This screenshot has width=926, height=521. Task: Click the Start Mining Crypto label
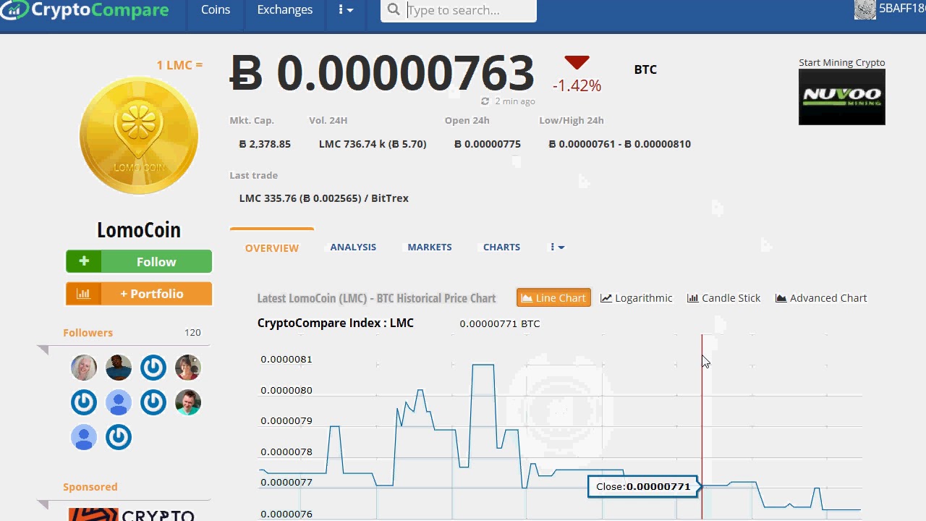(842, 62)
